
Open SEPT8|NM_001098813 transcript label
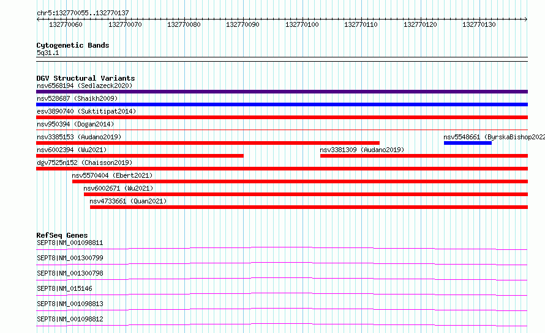[70, 304]
